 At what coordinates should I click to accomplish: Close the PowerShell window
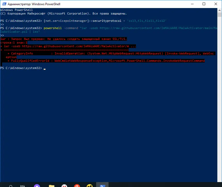(x=216, y=4)
